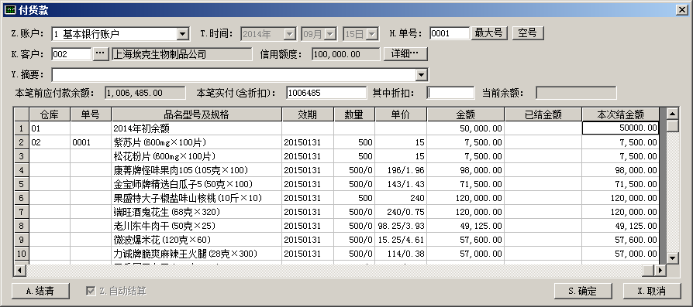Close the 付货款 dialog window
The height and width of the screenshot is (307, 693).
click(x=681, y=10)
